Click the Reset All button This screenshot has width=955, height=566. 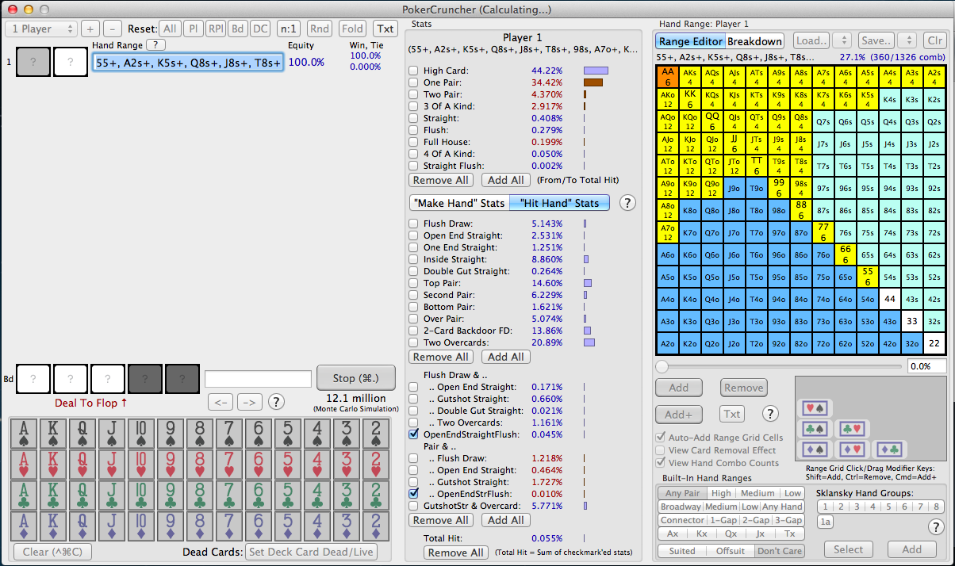point(170,29)
